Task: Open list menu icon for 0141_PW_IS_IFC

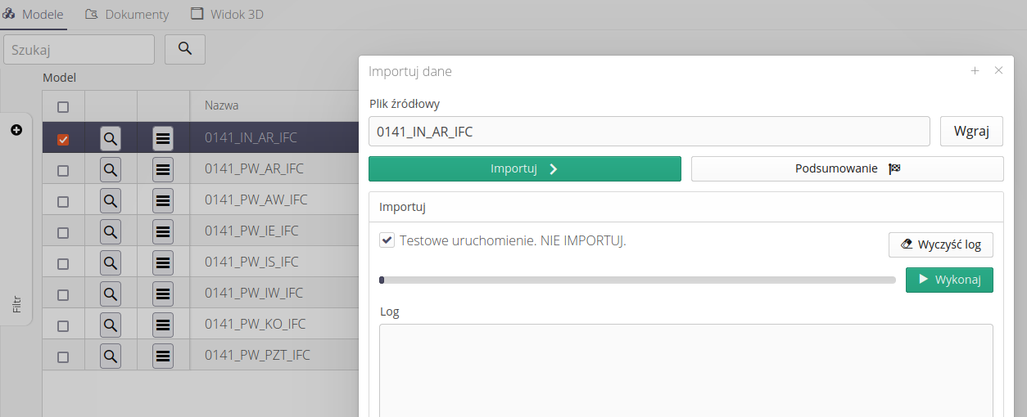Action: tap(163, 262)
